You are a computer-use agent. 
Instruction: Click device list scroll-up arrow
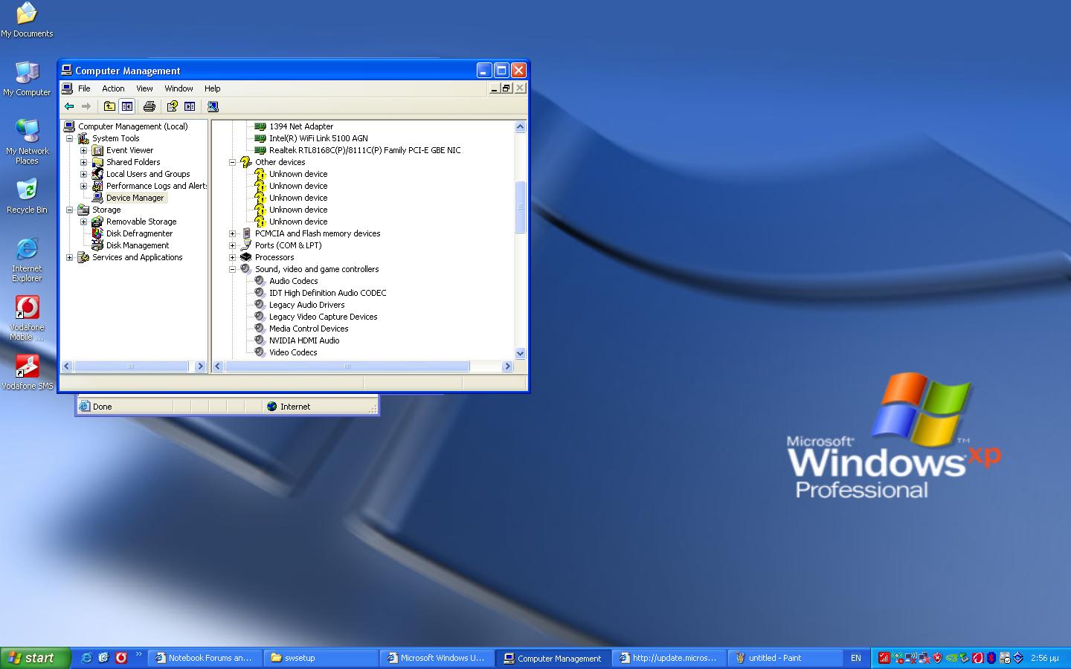pos(520,127)
